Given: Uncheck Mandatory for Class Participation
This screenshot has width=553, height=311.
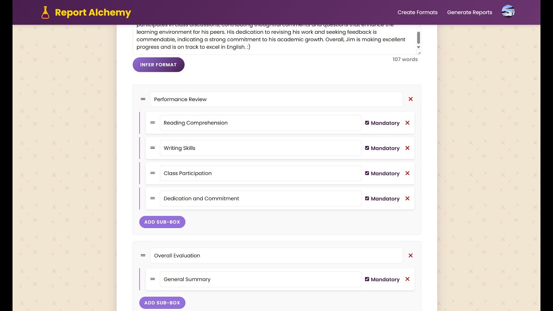Looking at the screenshot, I should (x=367, y=173).
